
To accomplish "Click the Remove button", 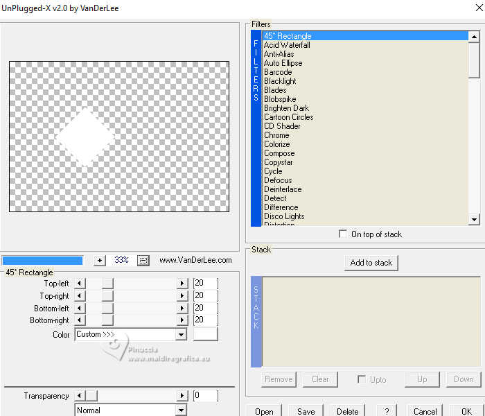I will tap(279, 379).
